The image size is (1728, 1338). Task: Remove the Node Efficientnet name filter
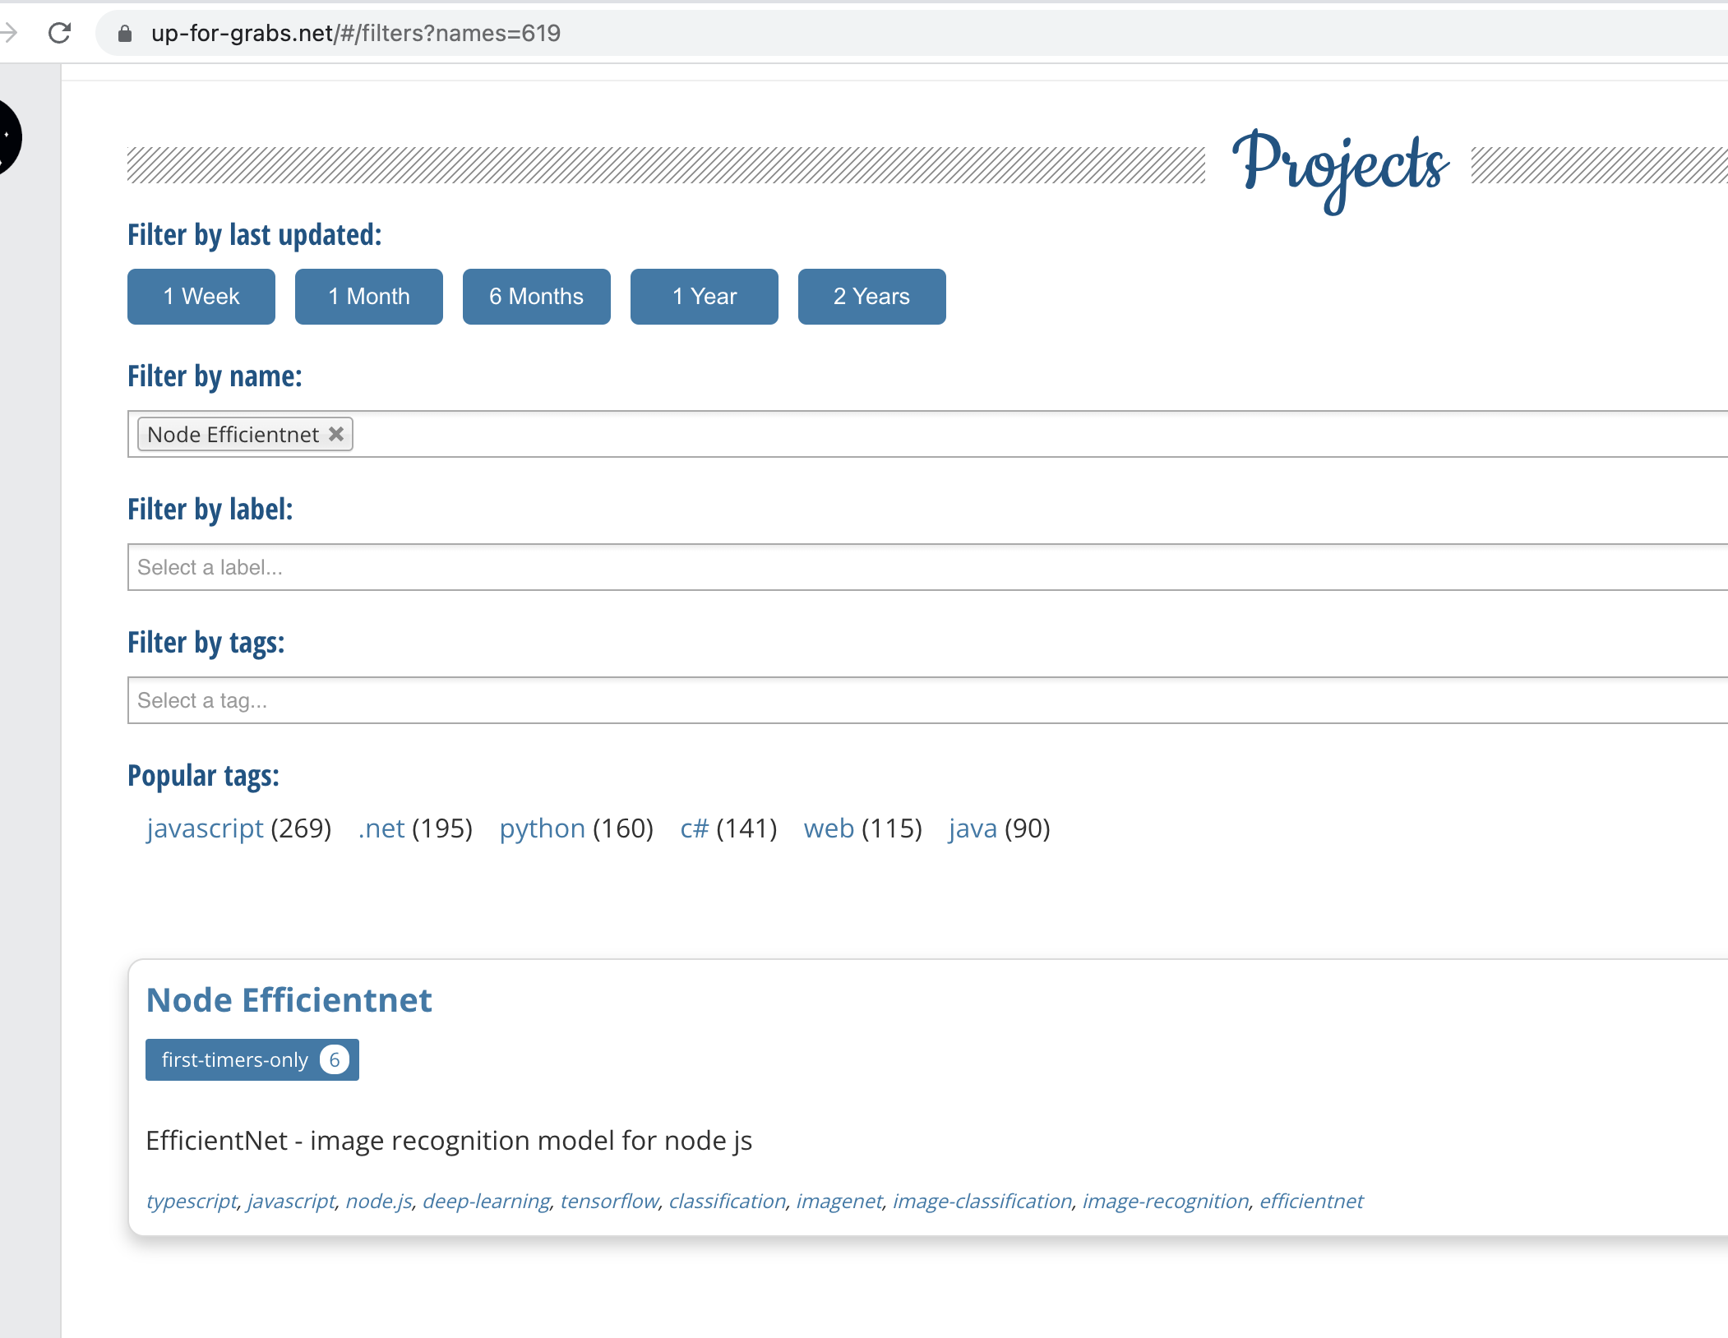(x=335, y=434)
